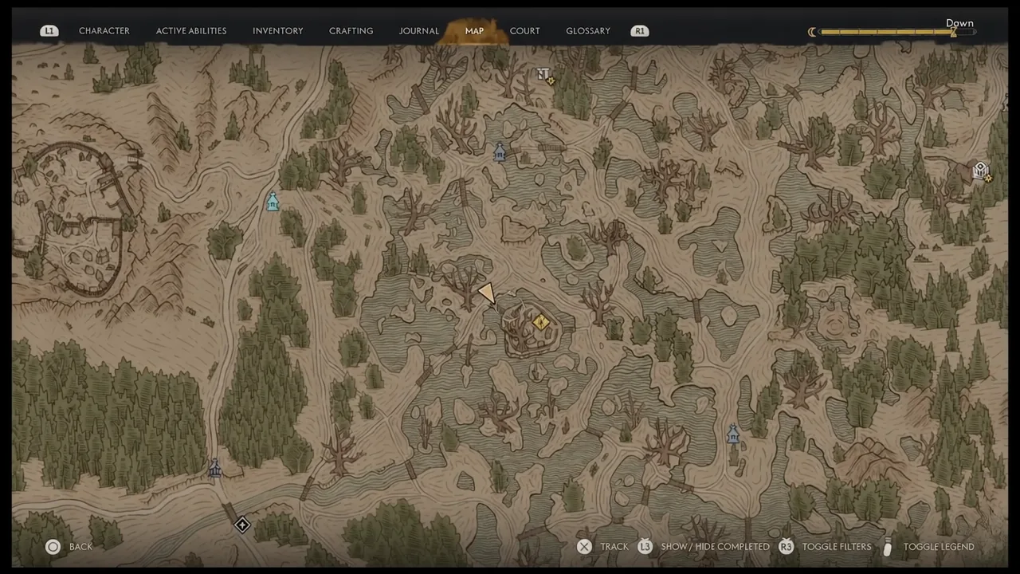
Task: Click the player position arrow on the map
Action: click(486, 293)
